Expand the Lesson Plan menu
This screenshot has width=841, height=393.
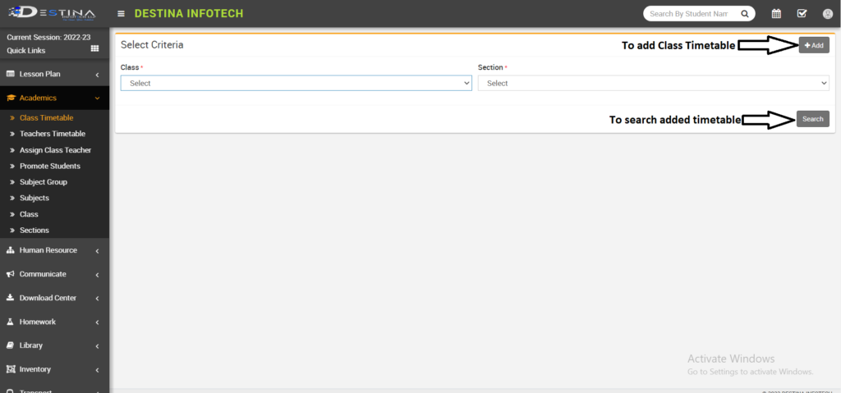pos(54,74)
